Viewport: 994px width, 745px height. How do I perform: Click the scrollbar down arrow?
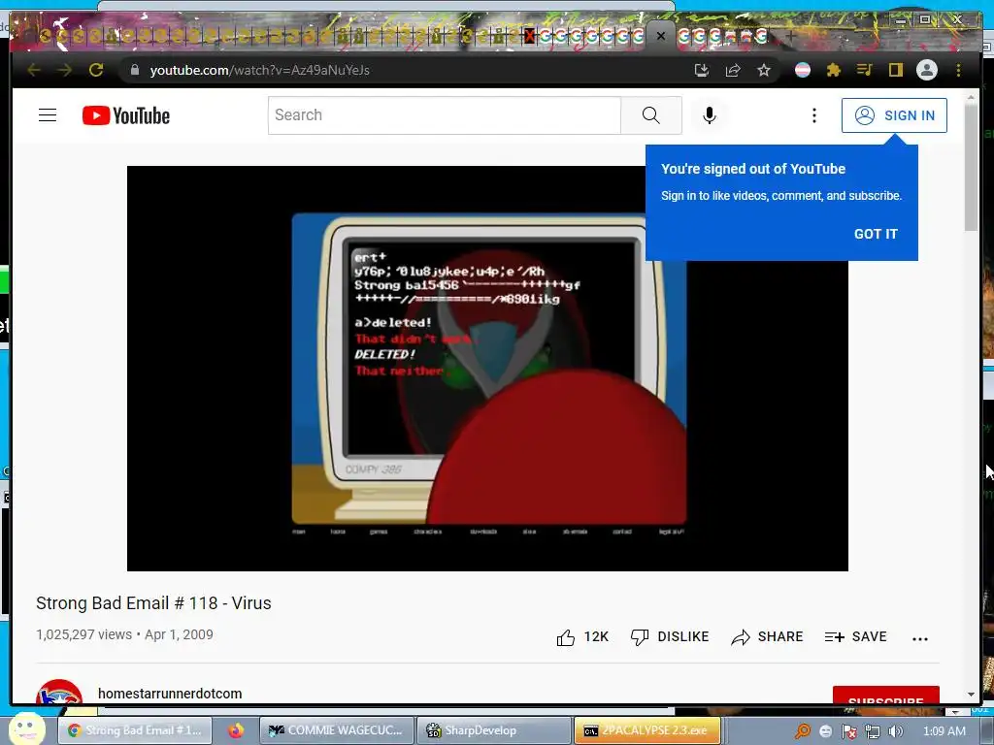point(971,695)
